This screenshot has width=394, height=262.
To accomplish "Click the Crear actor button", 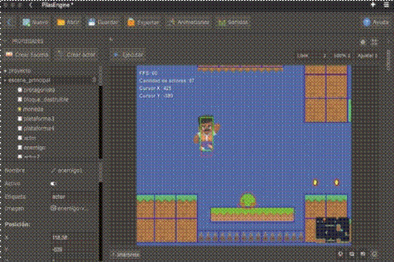I will (76, 54).
